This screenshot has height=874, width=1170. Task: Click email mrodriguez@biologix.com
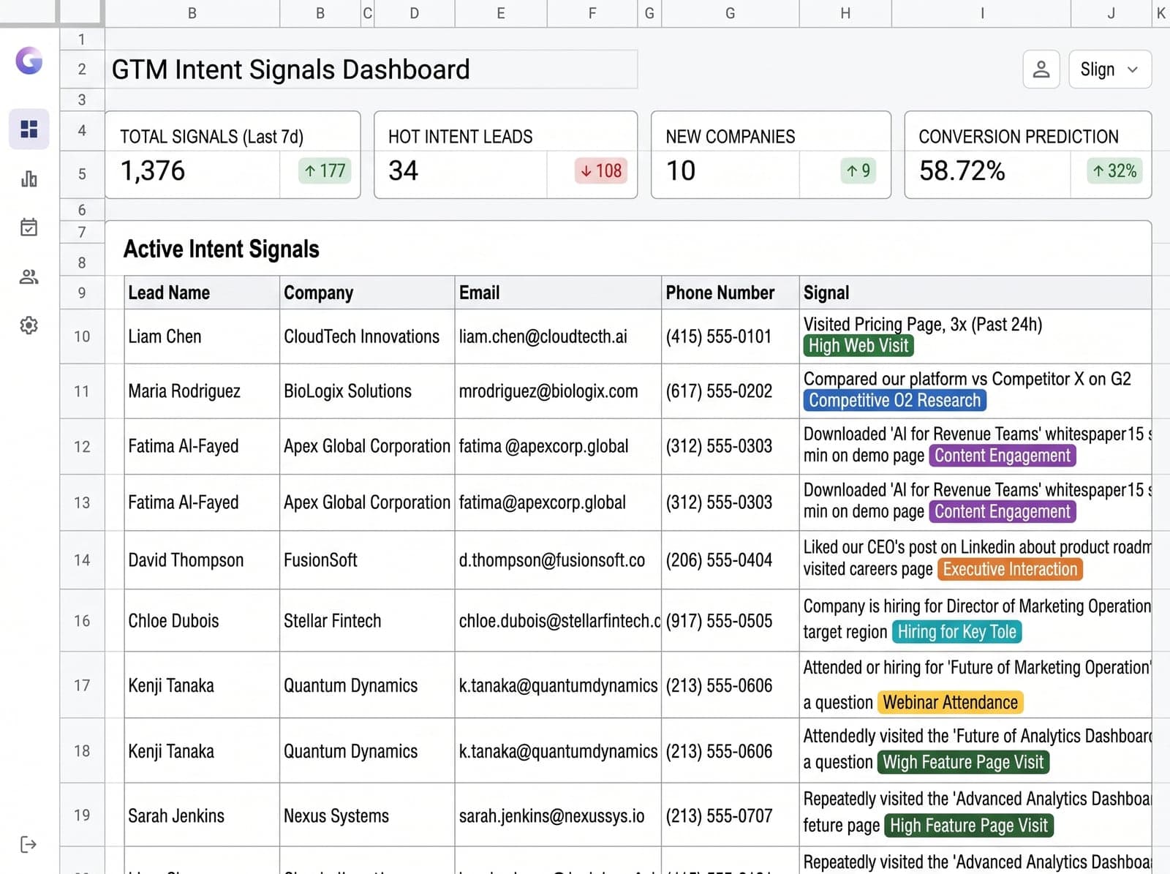tap(548, 391)
